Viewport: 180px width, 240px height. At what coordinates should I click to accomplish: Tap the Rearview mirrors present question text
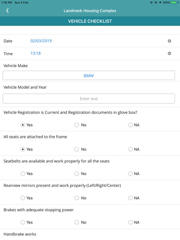[x=62, y=186]
